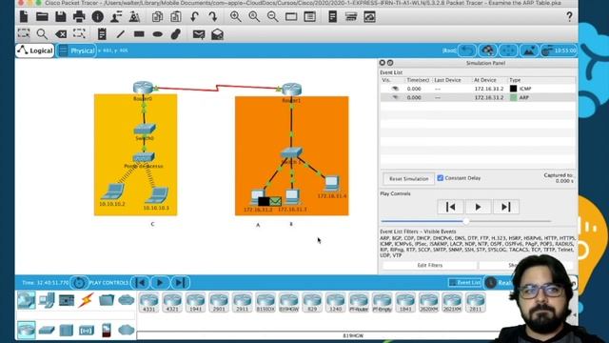The height and width of the screenshot is (343, 609).
Task: Switch to the Physical workspace tab
Action: [x=76, y=50]
